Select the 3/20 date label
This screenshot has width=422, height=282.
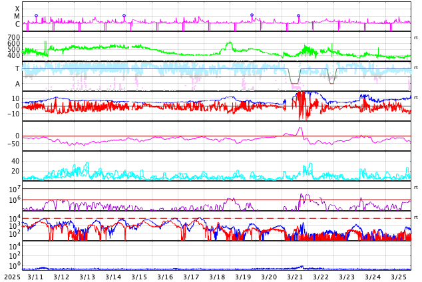[x=269, y=277]
